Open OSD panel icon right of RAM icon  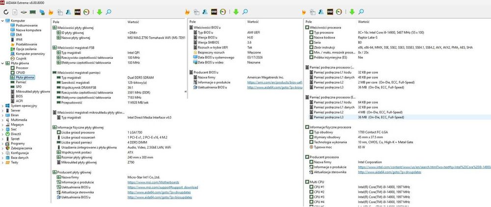pyautogui.click(x=78, y=12)
